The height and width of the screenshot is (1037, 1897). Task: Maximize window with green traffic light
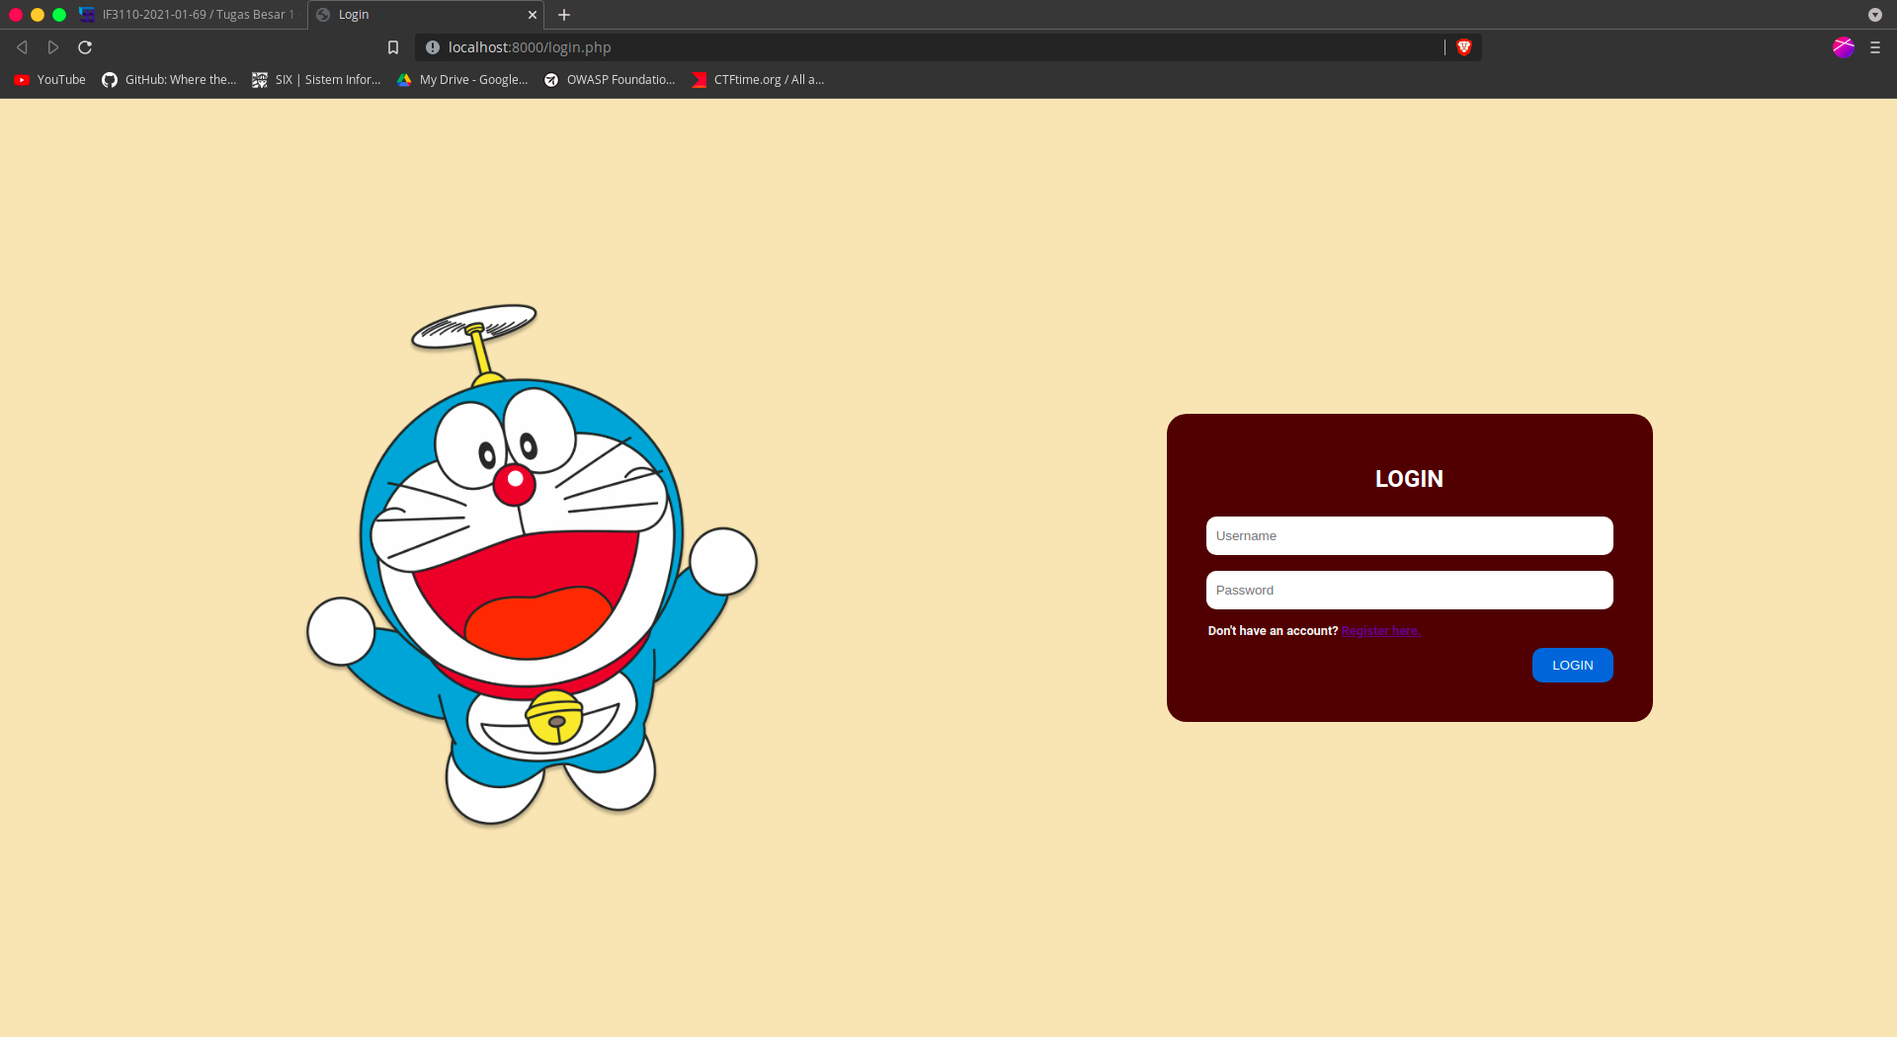click(59, 15)
